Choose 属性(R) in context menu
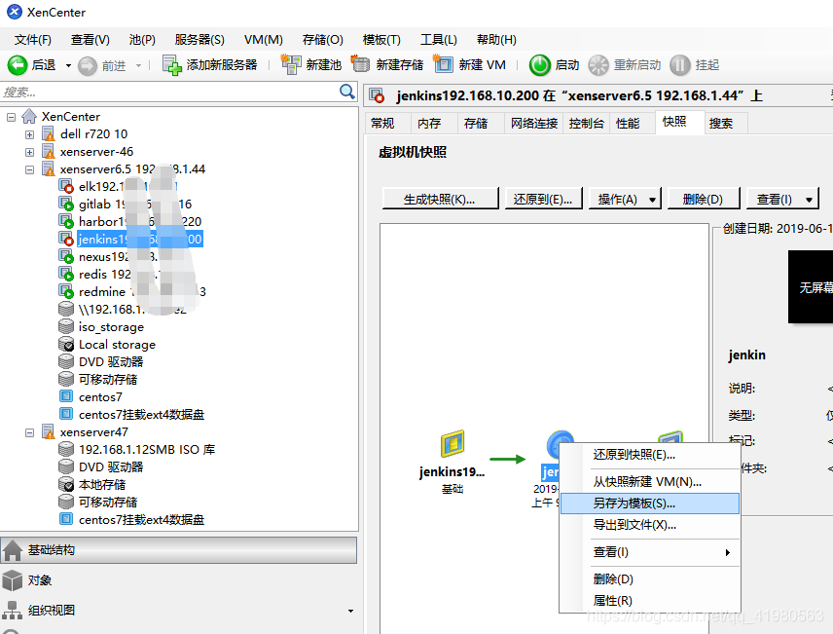Screen dimensions: 833x634 (x=650, y=601)
